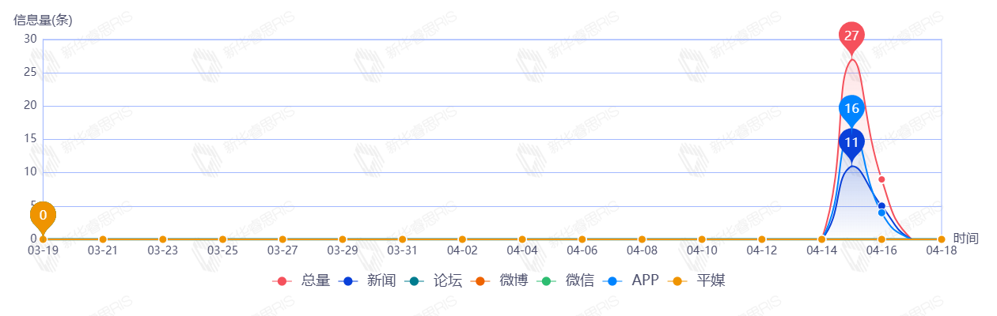Screen dimensions: 997x316
Task: Select the dark blue 新闻 point near 04-16
Action: 881,206
